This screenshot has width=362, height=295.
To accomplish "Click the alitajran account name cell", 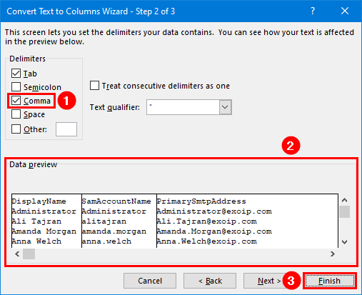I will 104,221.
